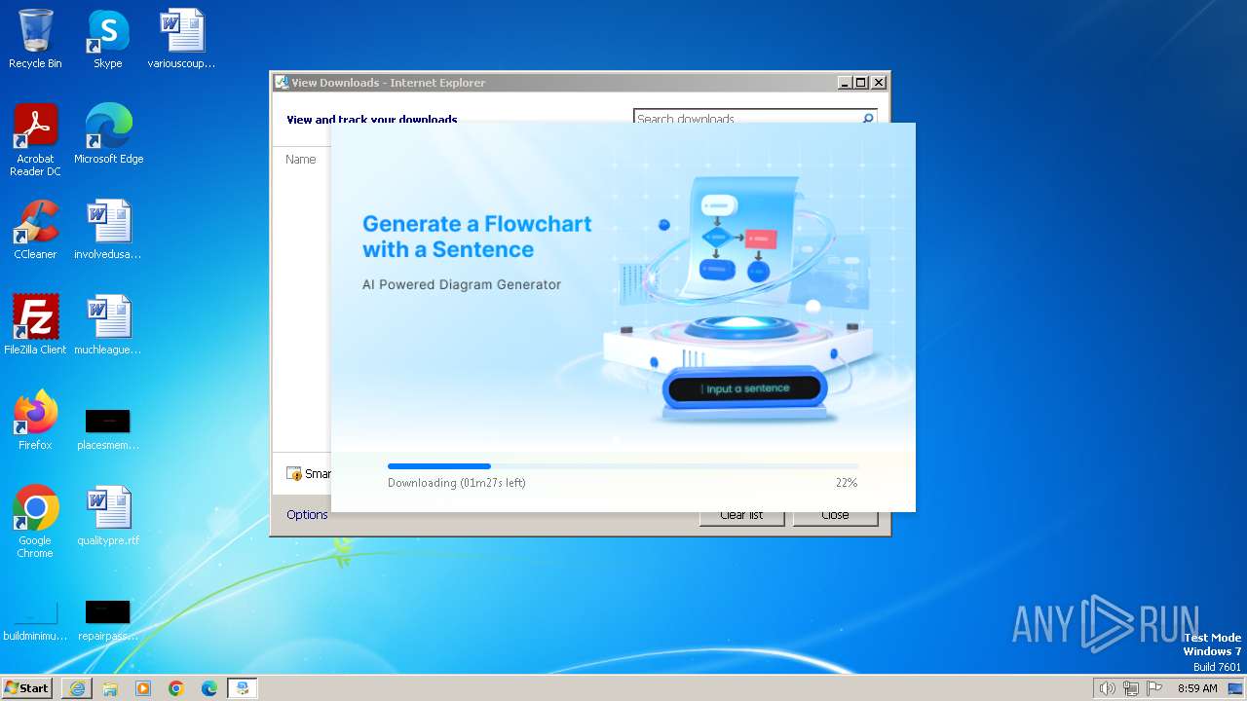Click the search magnifier in downloads

[867, 118]
